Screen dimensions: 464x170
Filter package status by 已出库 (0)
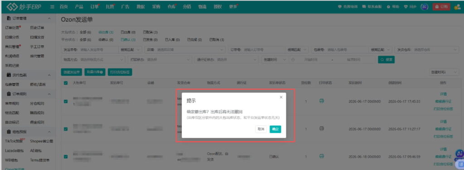coord(128,32)
